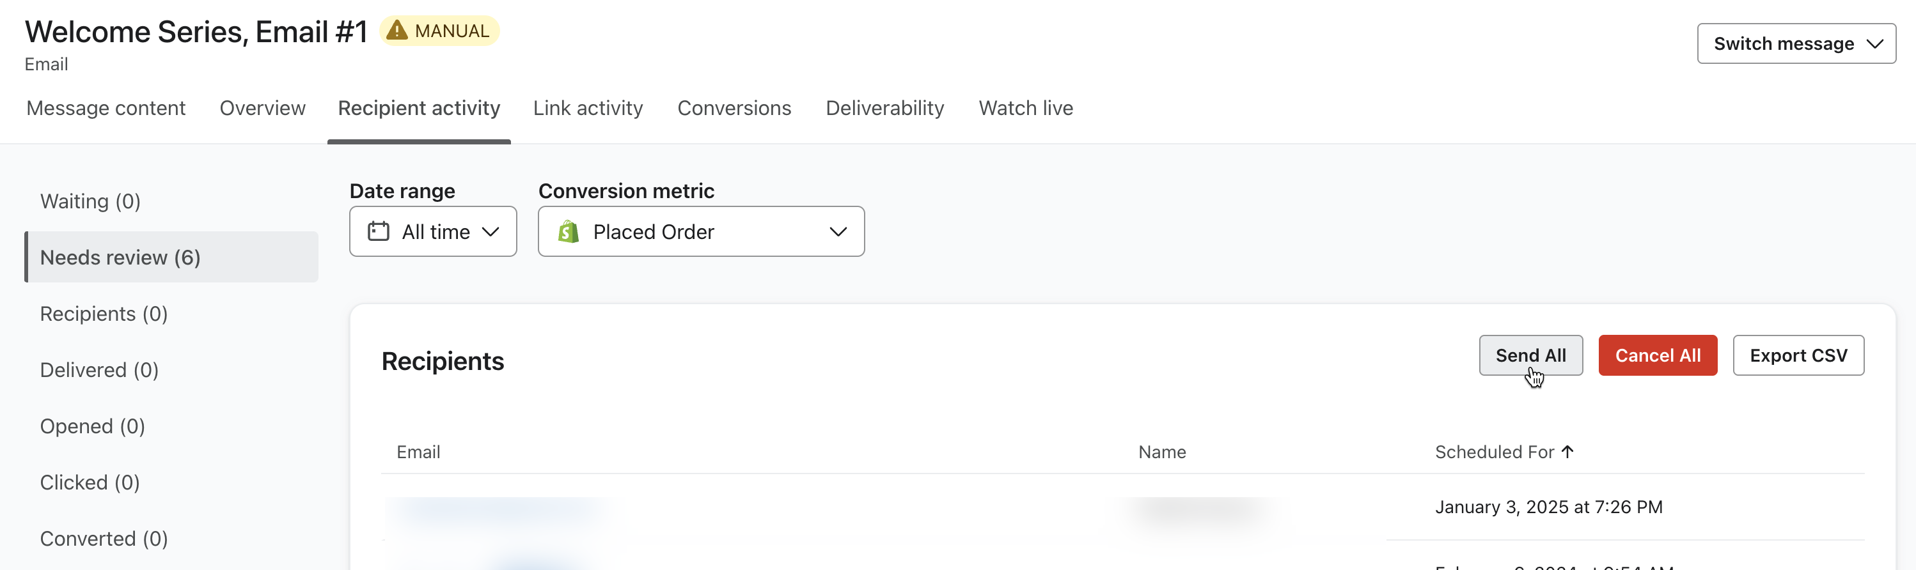This screenshot has width=1916, height=570.
Task: Select the Conversions tab
Action: 734,109
